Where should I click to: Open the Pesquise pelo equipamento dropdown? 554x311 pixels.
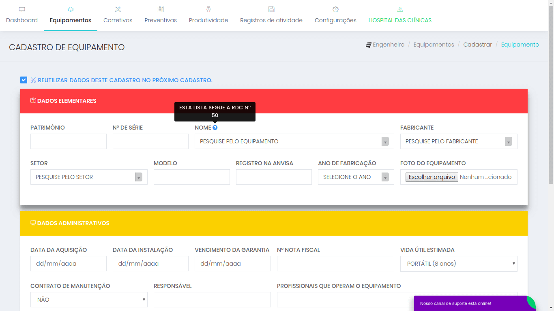click(294, 141)
